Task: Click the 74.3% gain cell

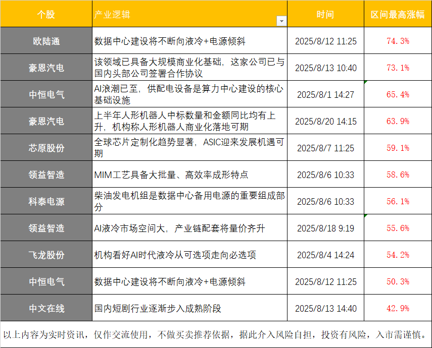Action: 398,40
